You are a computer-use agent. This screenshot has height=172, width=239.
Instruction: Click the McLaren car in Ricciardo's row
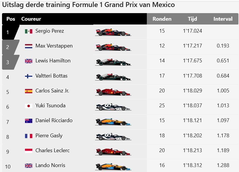click(x=113, y=122)
